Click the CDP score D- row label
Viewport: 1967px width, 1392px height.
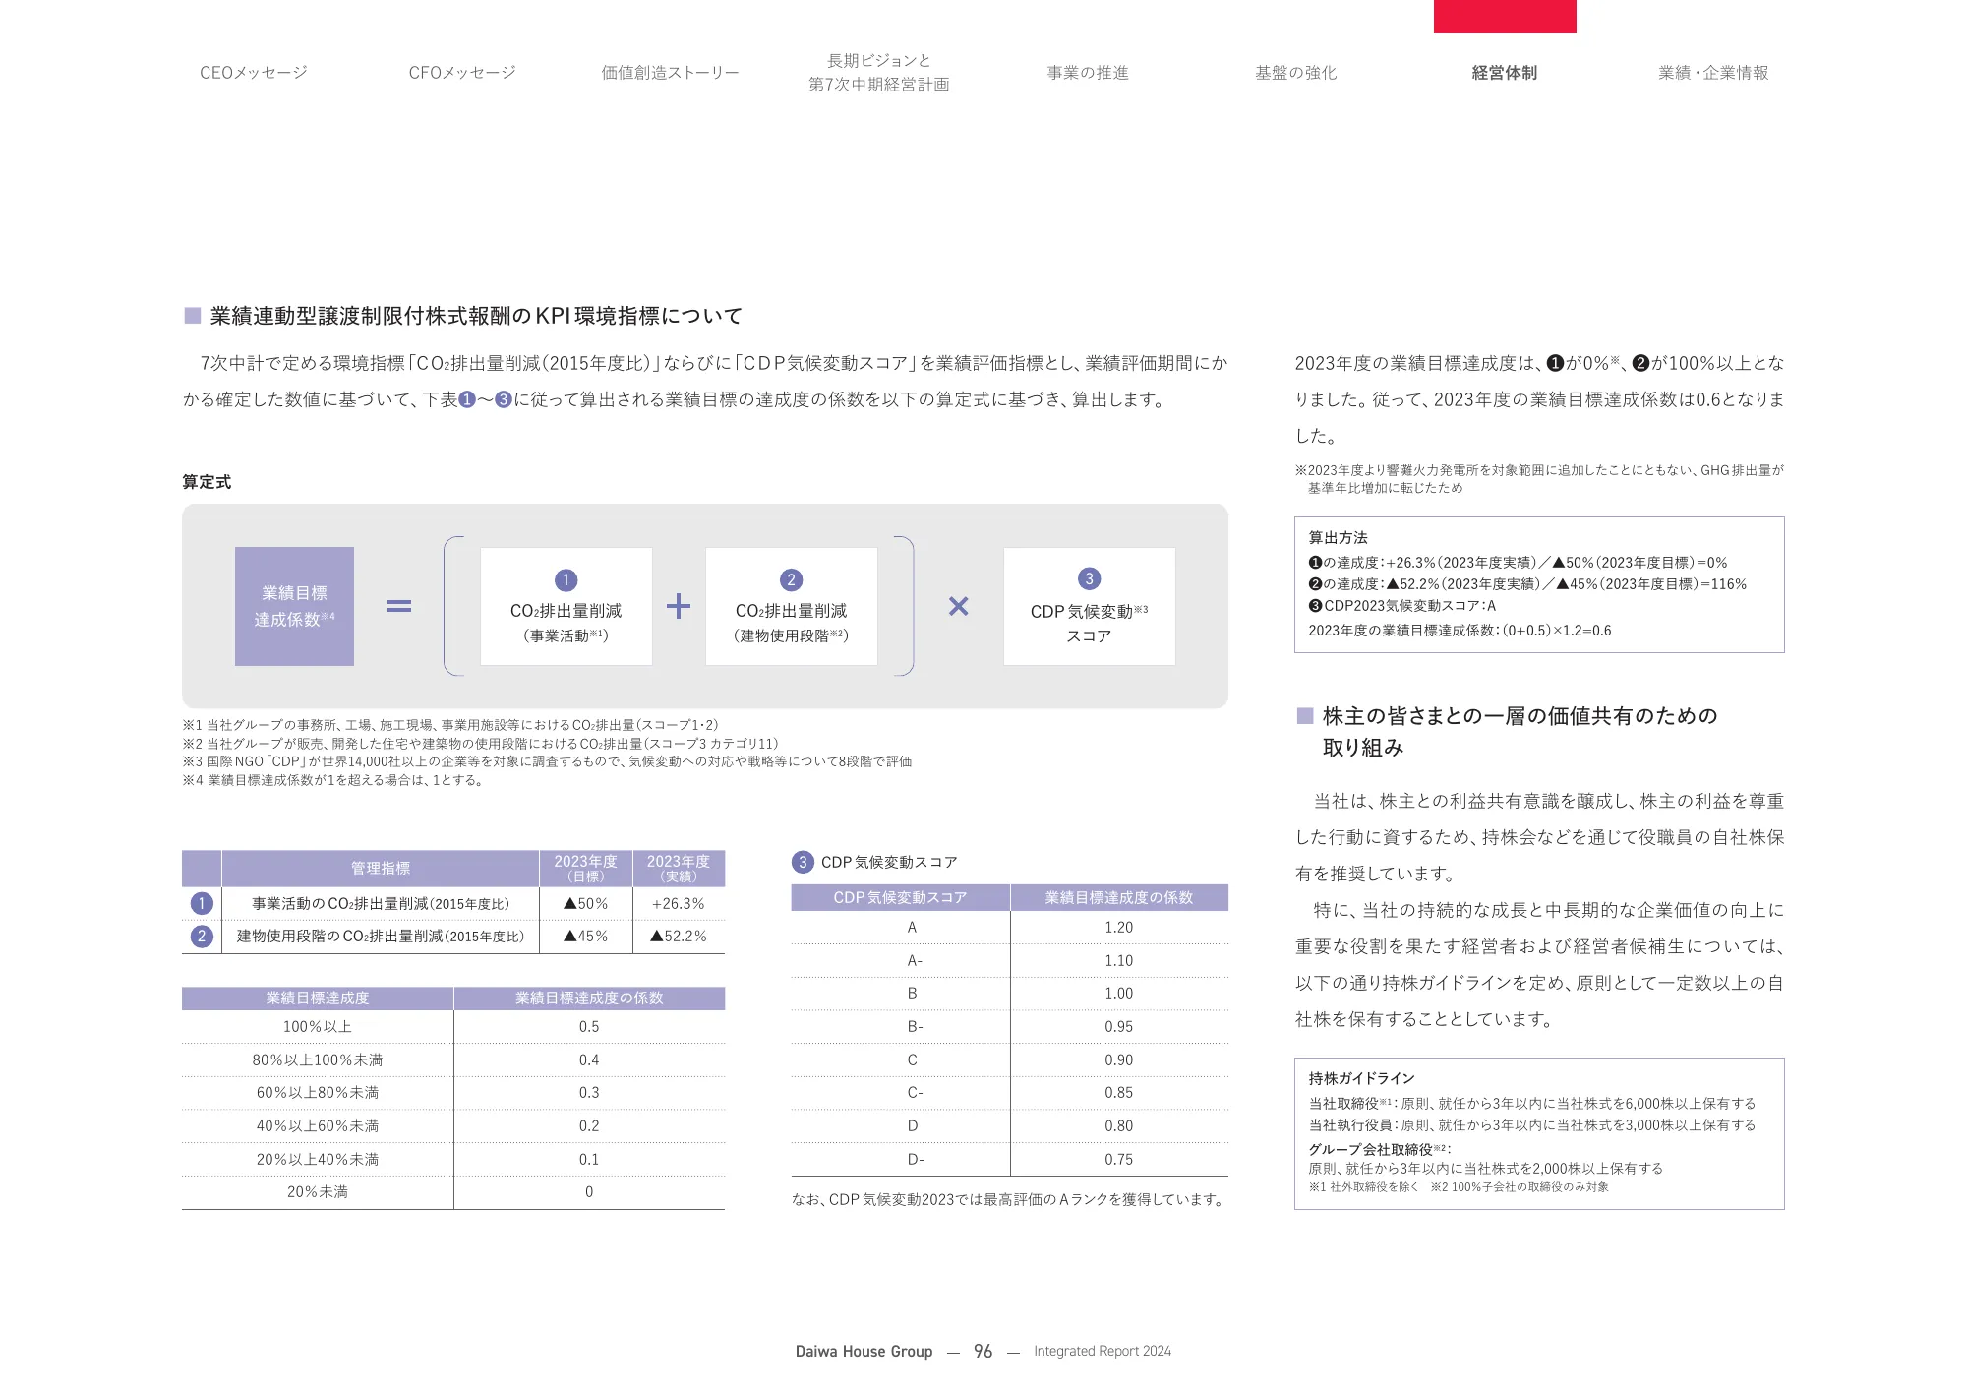tap(915, 1159)
